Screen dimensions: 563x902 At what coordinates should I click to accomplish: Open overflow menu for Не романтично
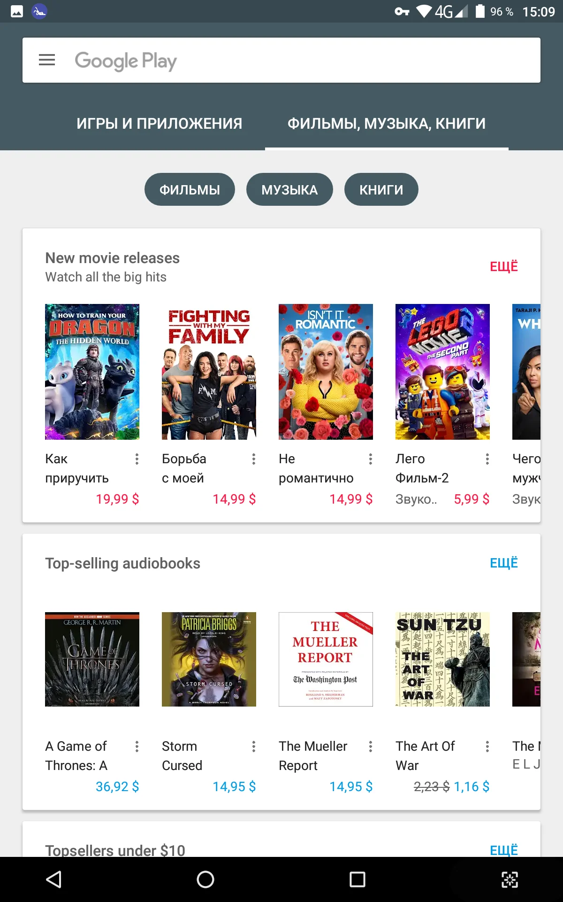[x=371, y=459]
